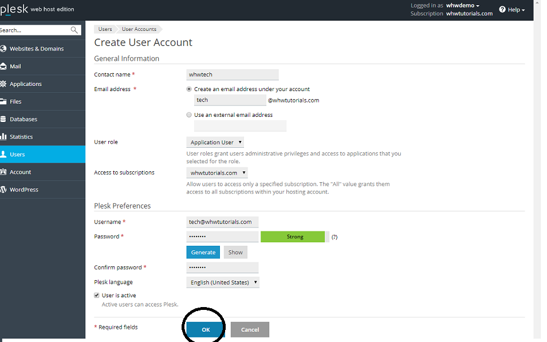Click the WordPress logo icon

point(3,190)
